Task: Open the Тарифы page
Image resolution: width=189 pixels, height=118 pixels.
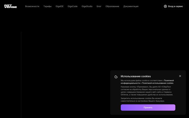Action: coord(48,6)
